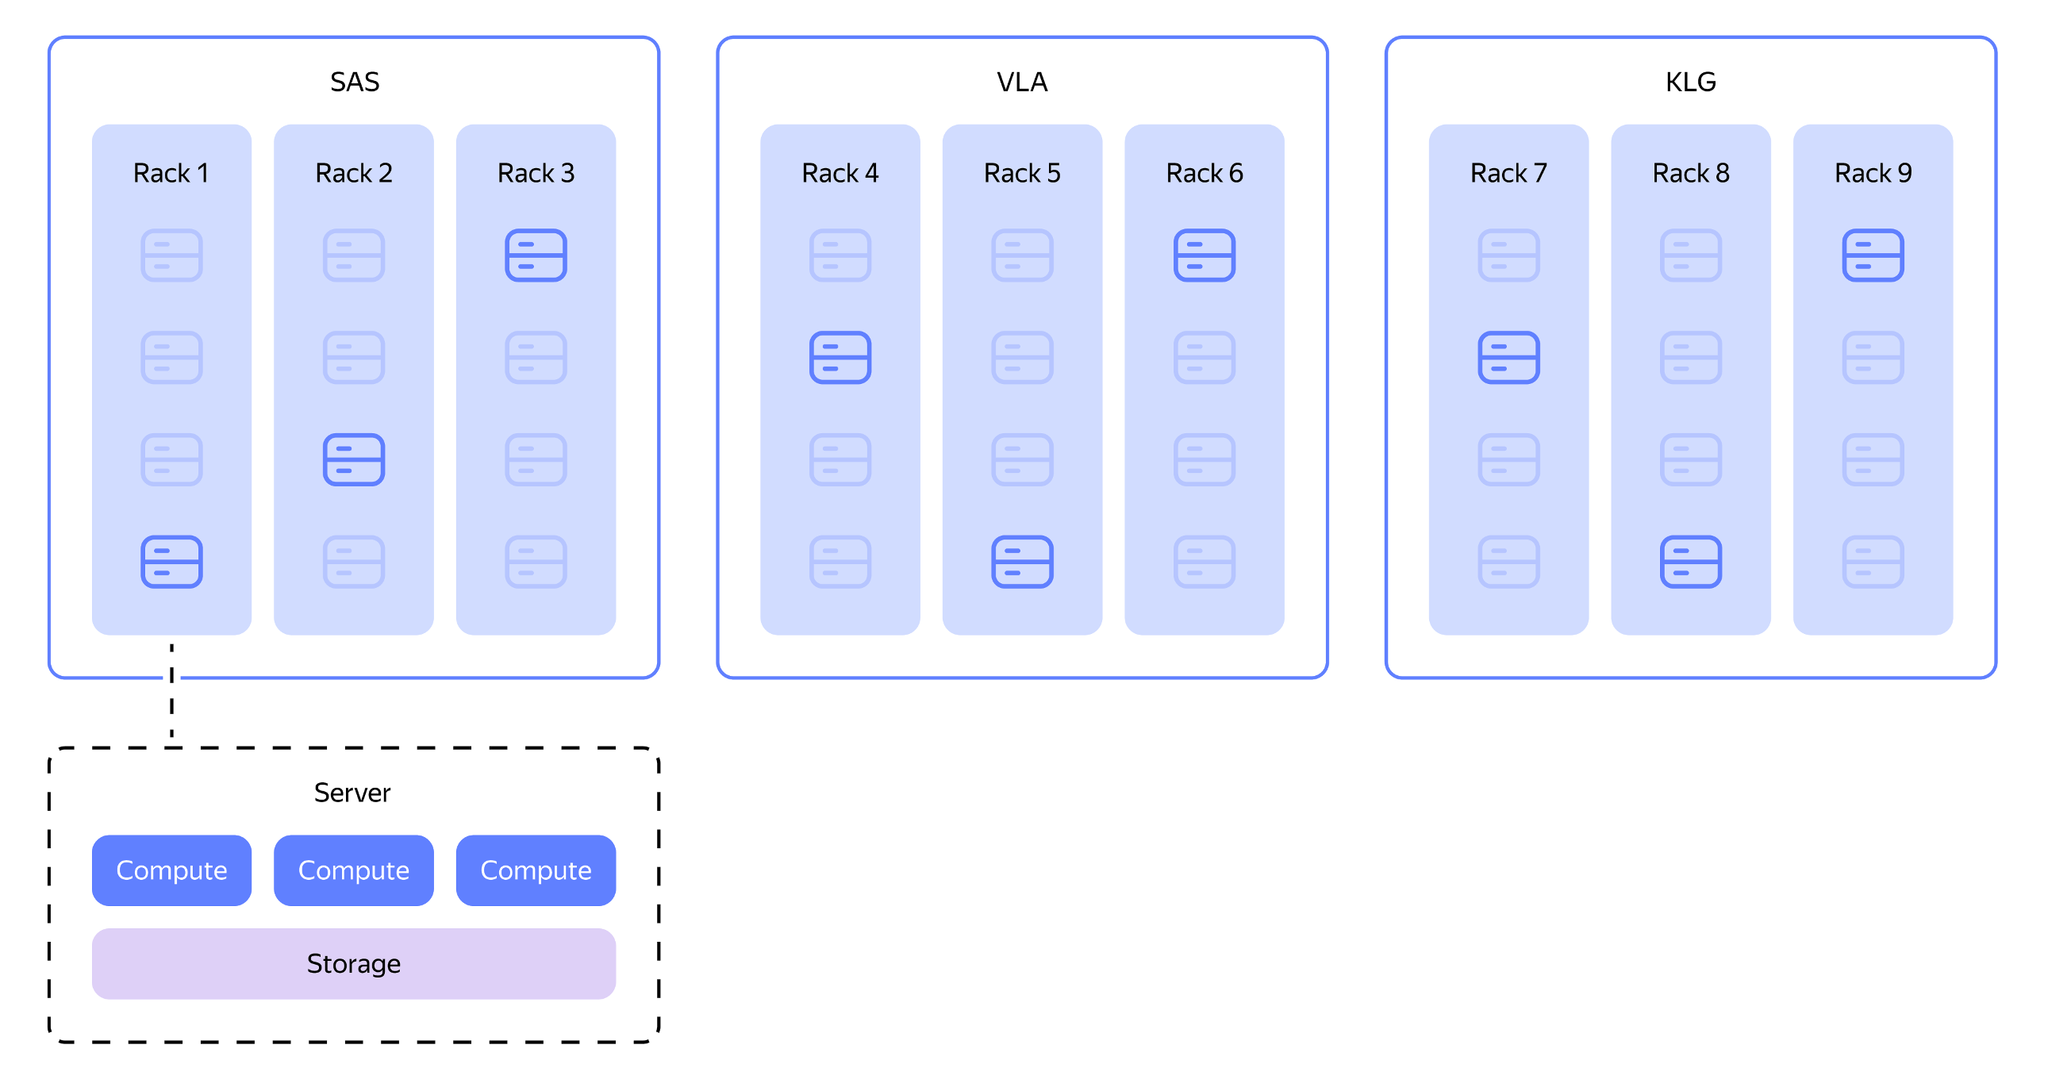Image resolution: width=2071 pixels, height=1087 pixels.
Task: Click the middle Compute block
Action: pyautogui.click(x=354, y=870)
